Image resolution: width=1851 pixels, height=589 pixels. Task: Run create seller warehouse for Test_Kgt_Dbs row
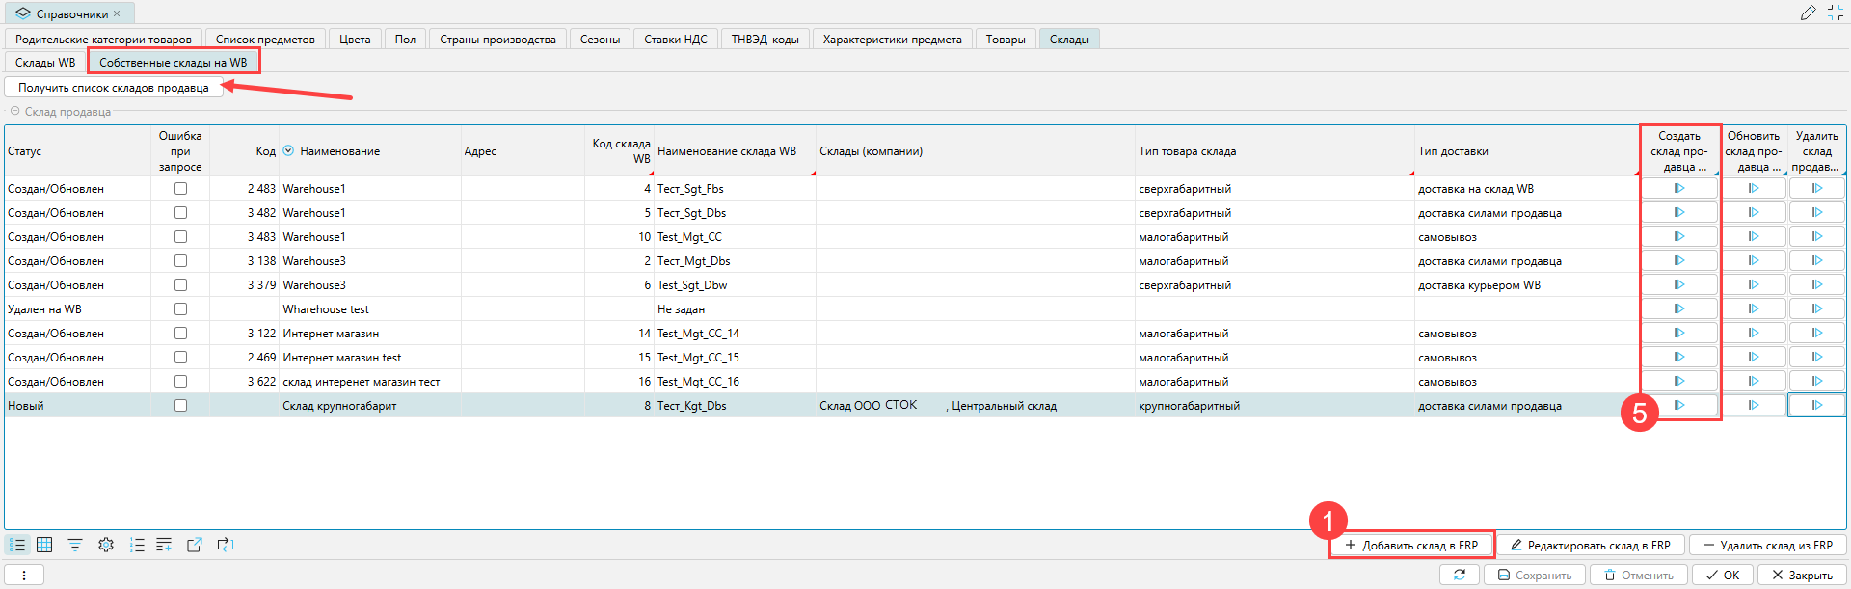coord(1678,406)
